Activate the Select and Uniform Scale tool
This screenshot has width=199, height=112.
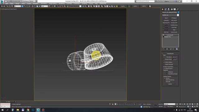coord(37,6)
